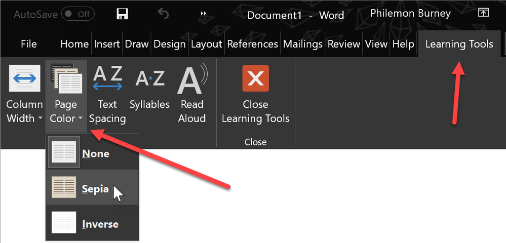Screen dimensions: 506x243
Task: Choose None page color option
Action: pyautogui.click(x=93, y=152)
